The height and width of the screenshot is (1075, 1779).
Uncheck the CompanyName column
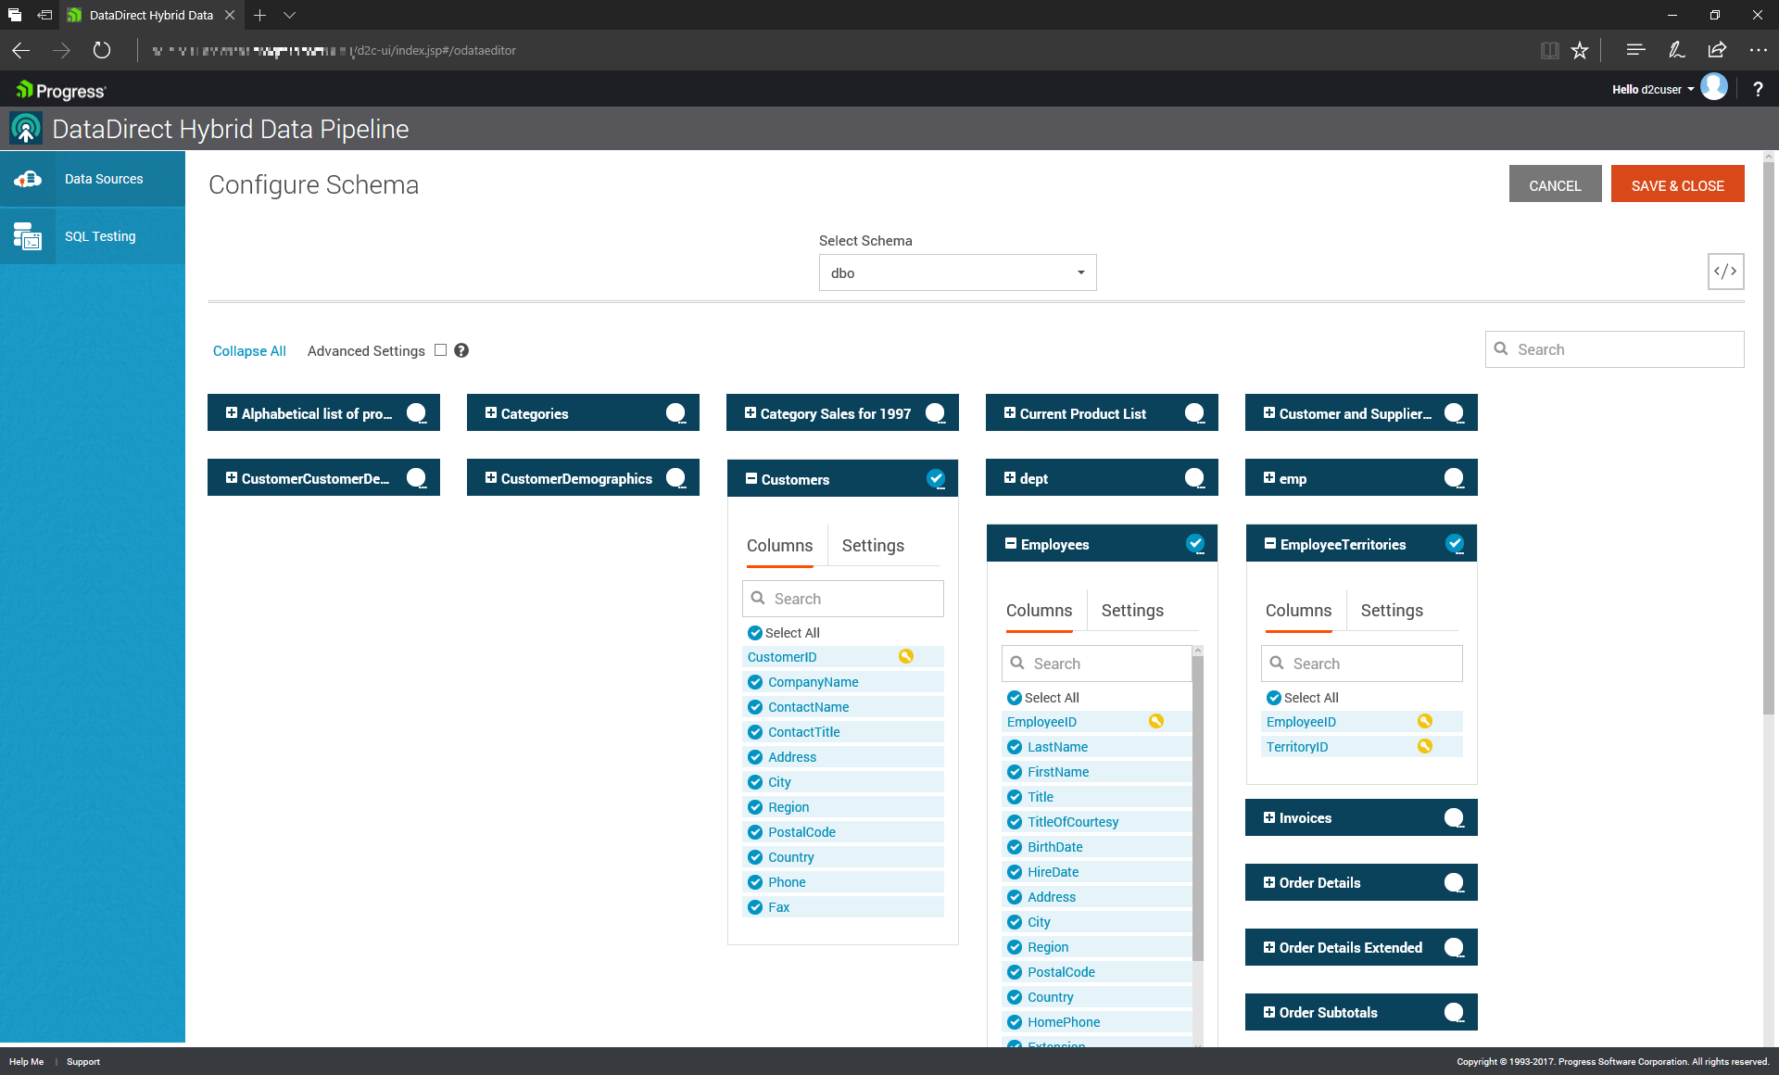[x=755, y=682]
